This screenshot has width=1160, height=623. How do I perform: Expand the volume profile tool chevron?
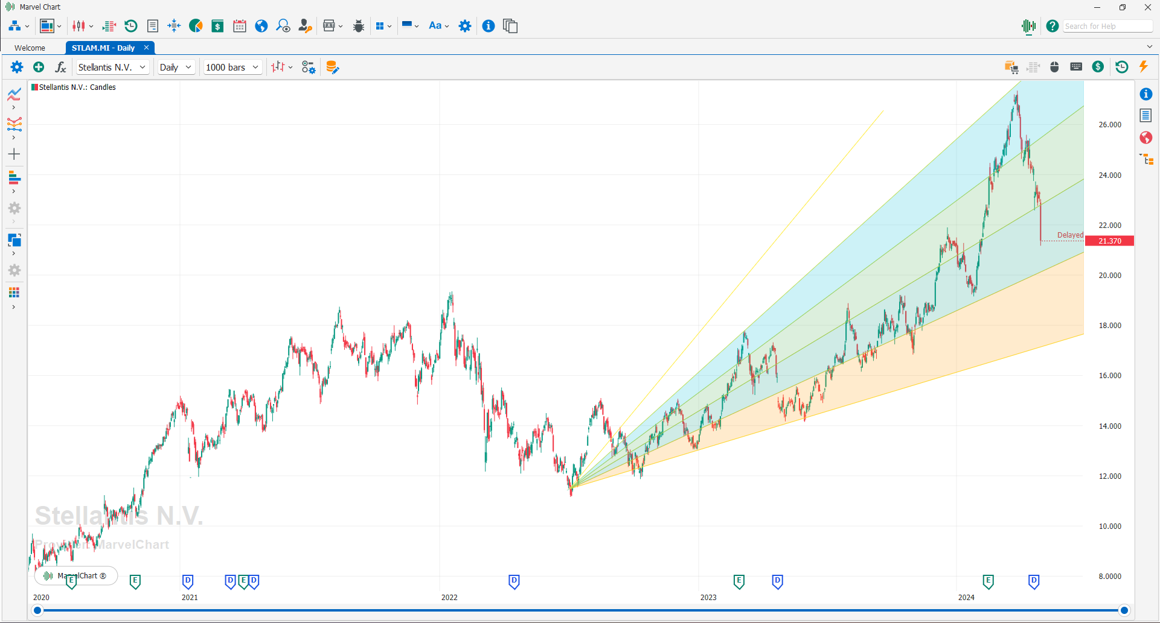[14, 191]
